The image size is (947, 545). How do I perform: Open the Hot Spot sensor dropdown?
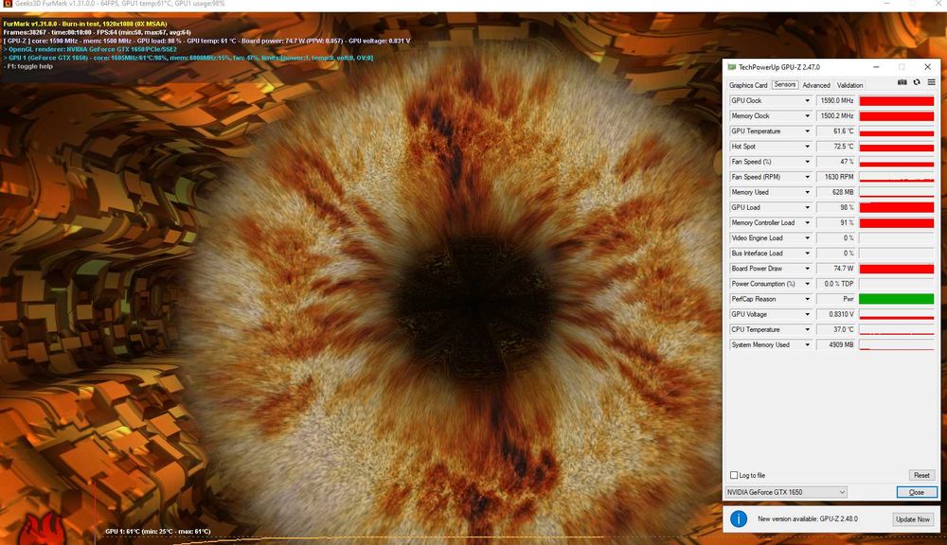pyautogui.click(x=807, y=147)
